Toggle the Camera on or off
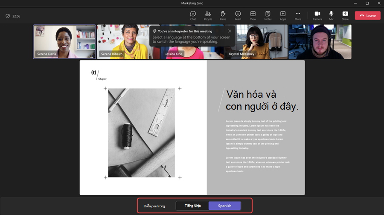Screen dimensions: 384x215 click(x=317, y=15)
